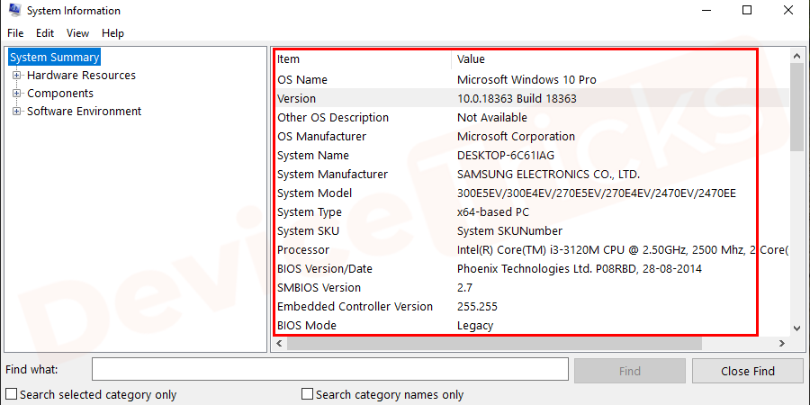Enable Search selected category only checkbox

[x=11, y=395]
